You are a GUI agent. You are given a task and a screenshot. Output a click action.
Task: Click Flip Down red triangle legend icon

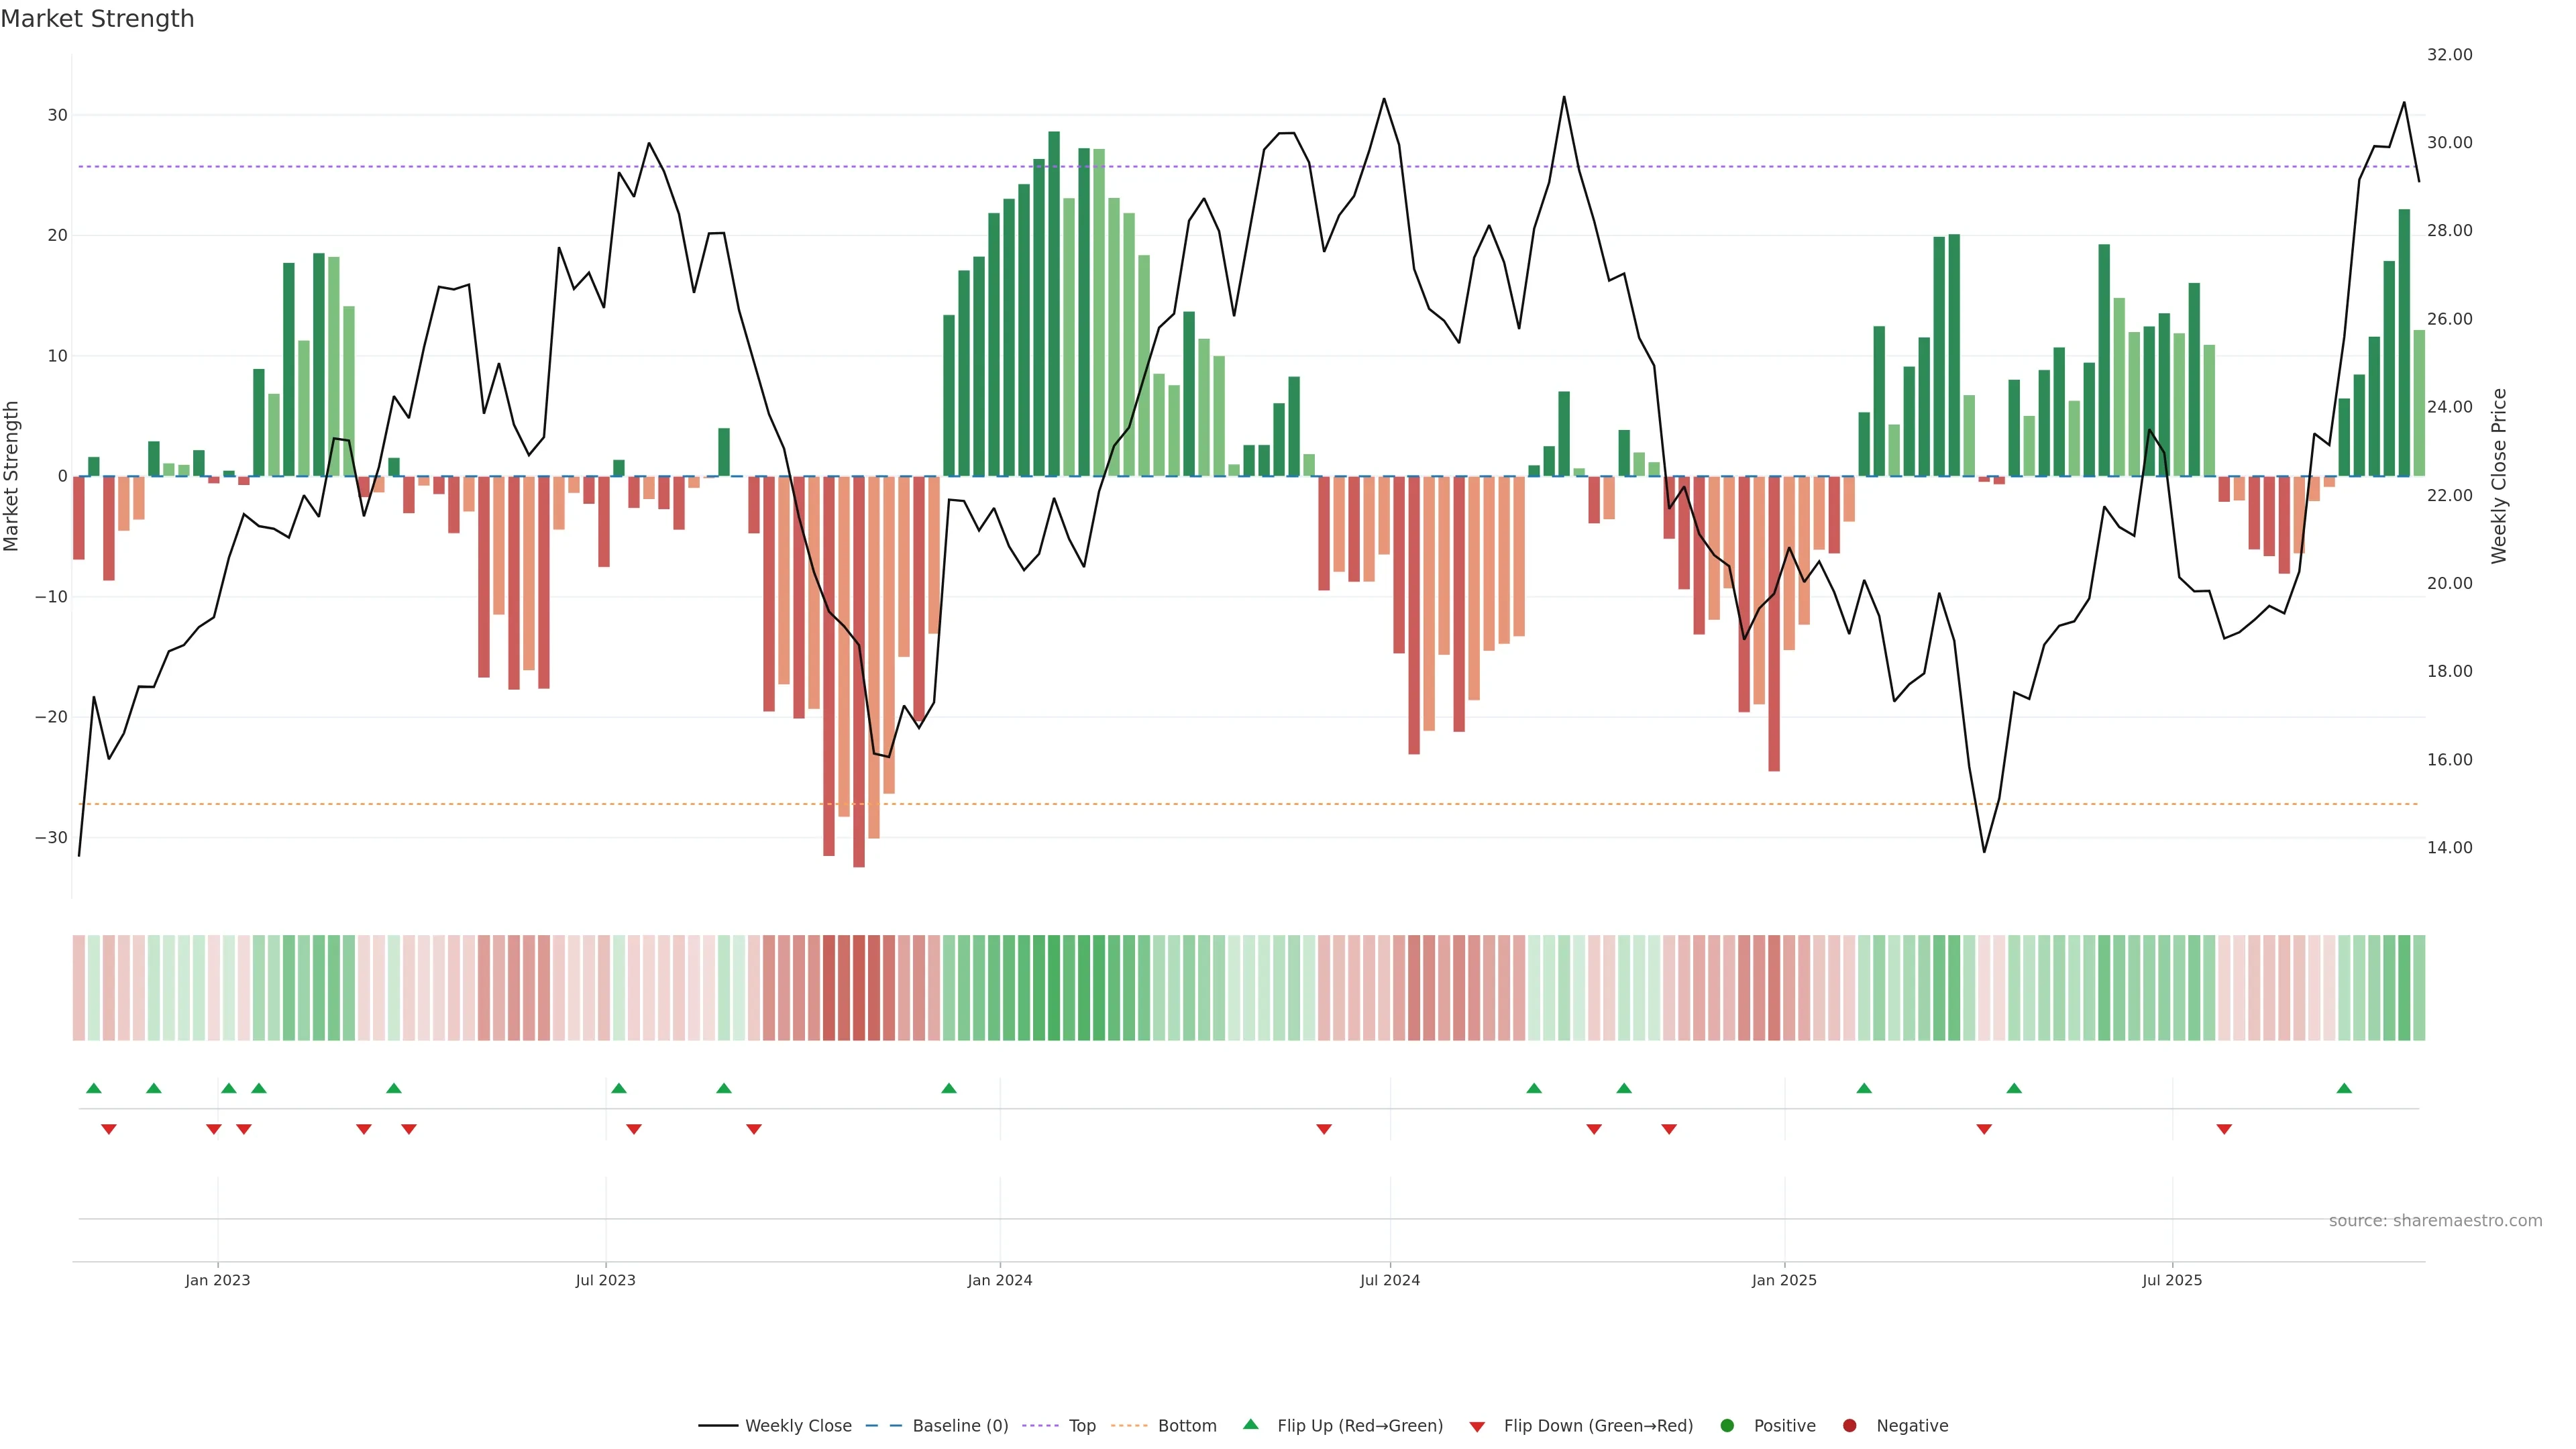(1477, 1426)
